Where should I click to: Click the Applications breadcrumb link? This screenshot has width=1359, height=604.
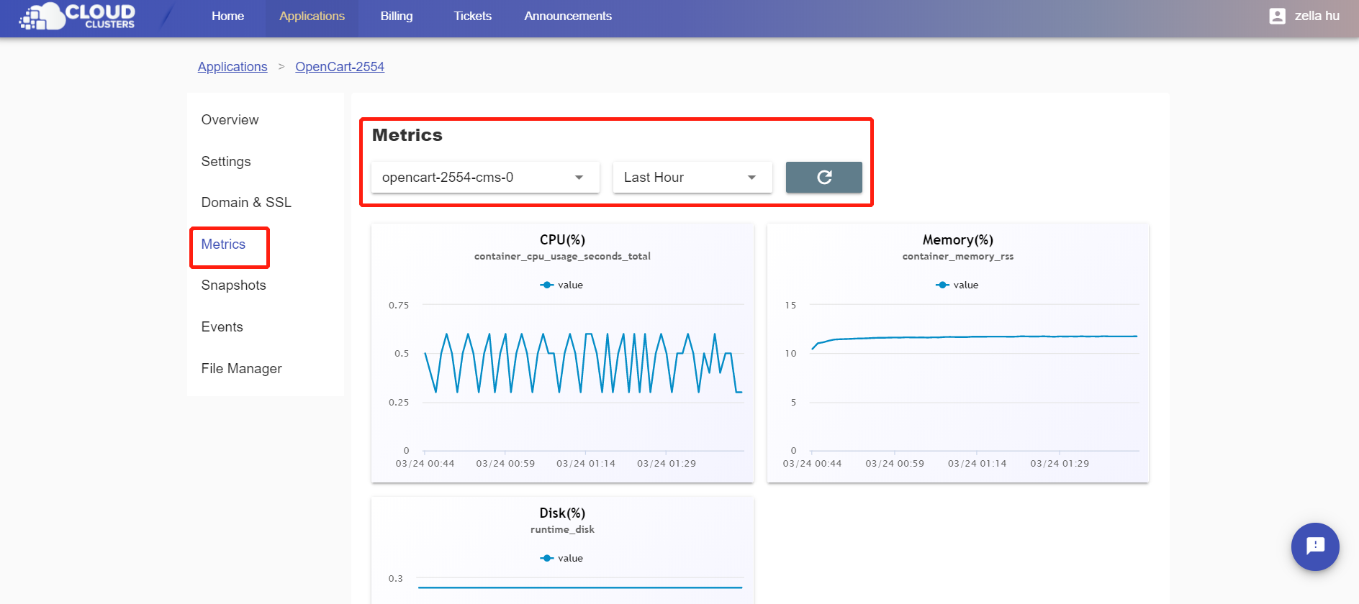click(232, 67)
